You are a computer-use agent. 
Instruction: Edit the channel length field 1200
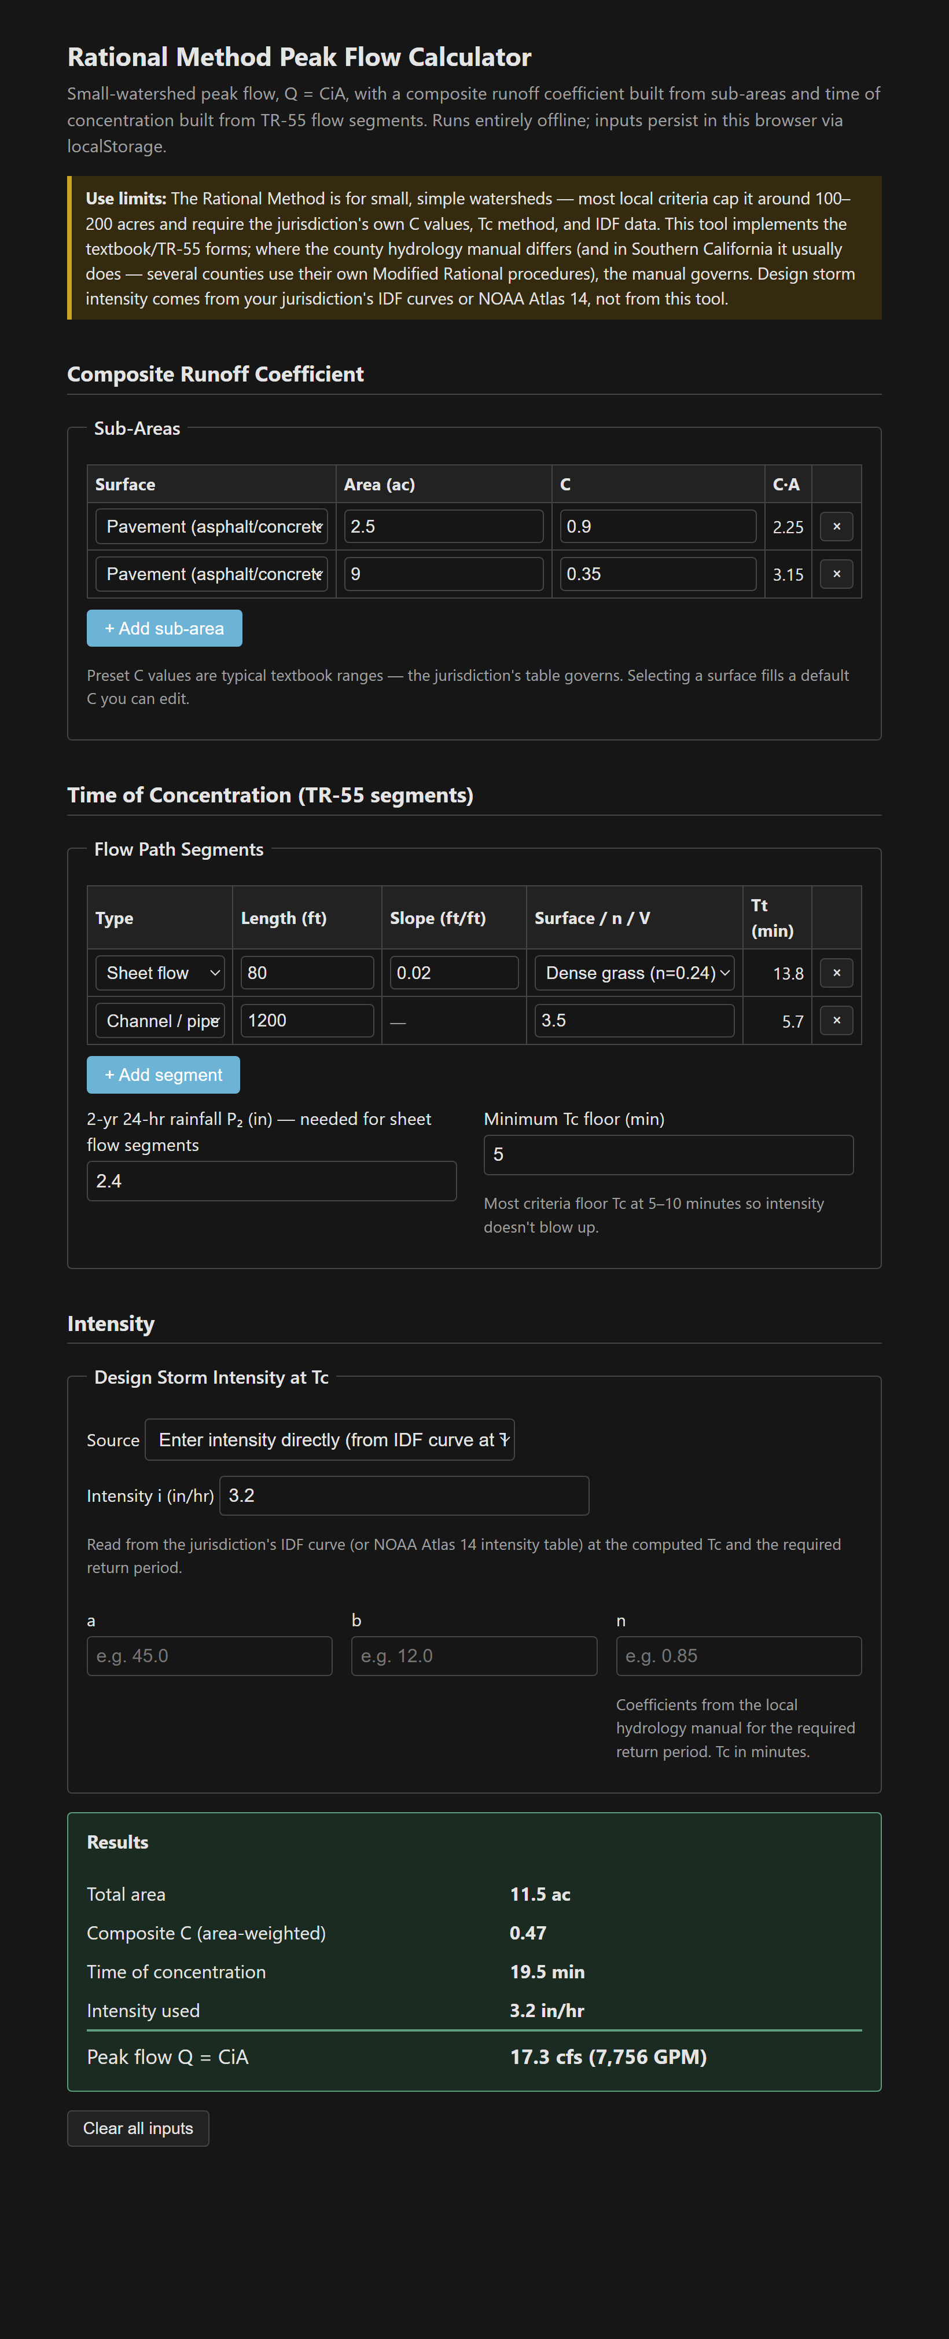[x=308, y=1021]
